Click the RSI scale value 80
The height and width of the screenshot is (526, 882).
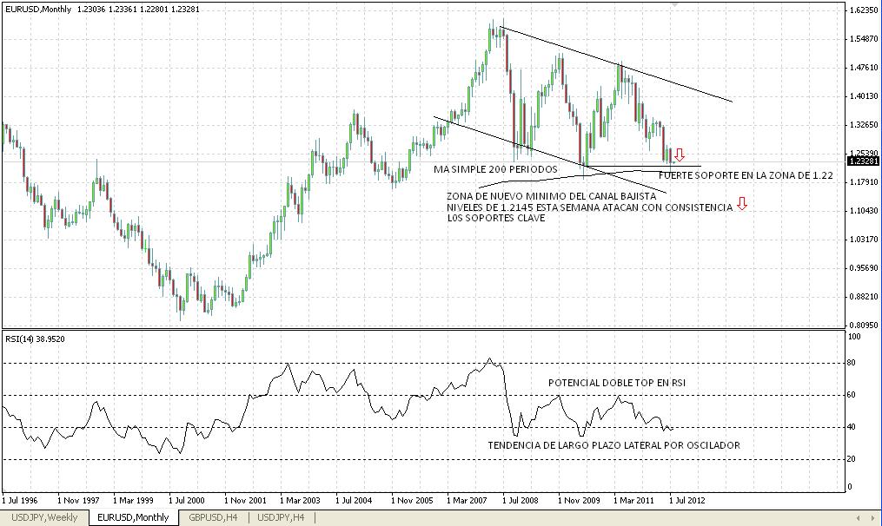[x=852, y=363]
